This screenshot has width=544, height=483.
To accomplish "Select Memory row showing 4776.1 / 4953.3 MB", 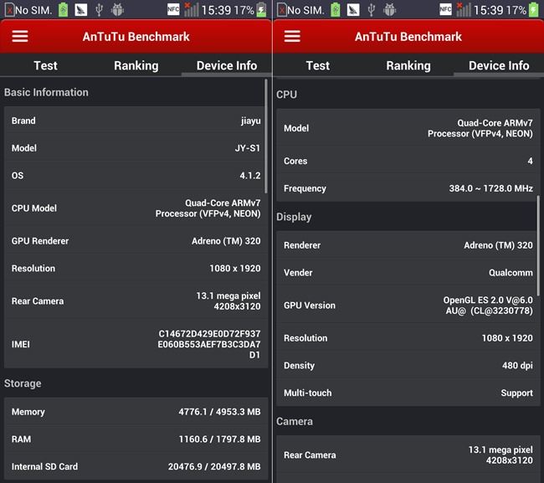I will [x=136, y=412].
